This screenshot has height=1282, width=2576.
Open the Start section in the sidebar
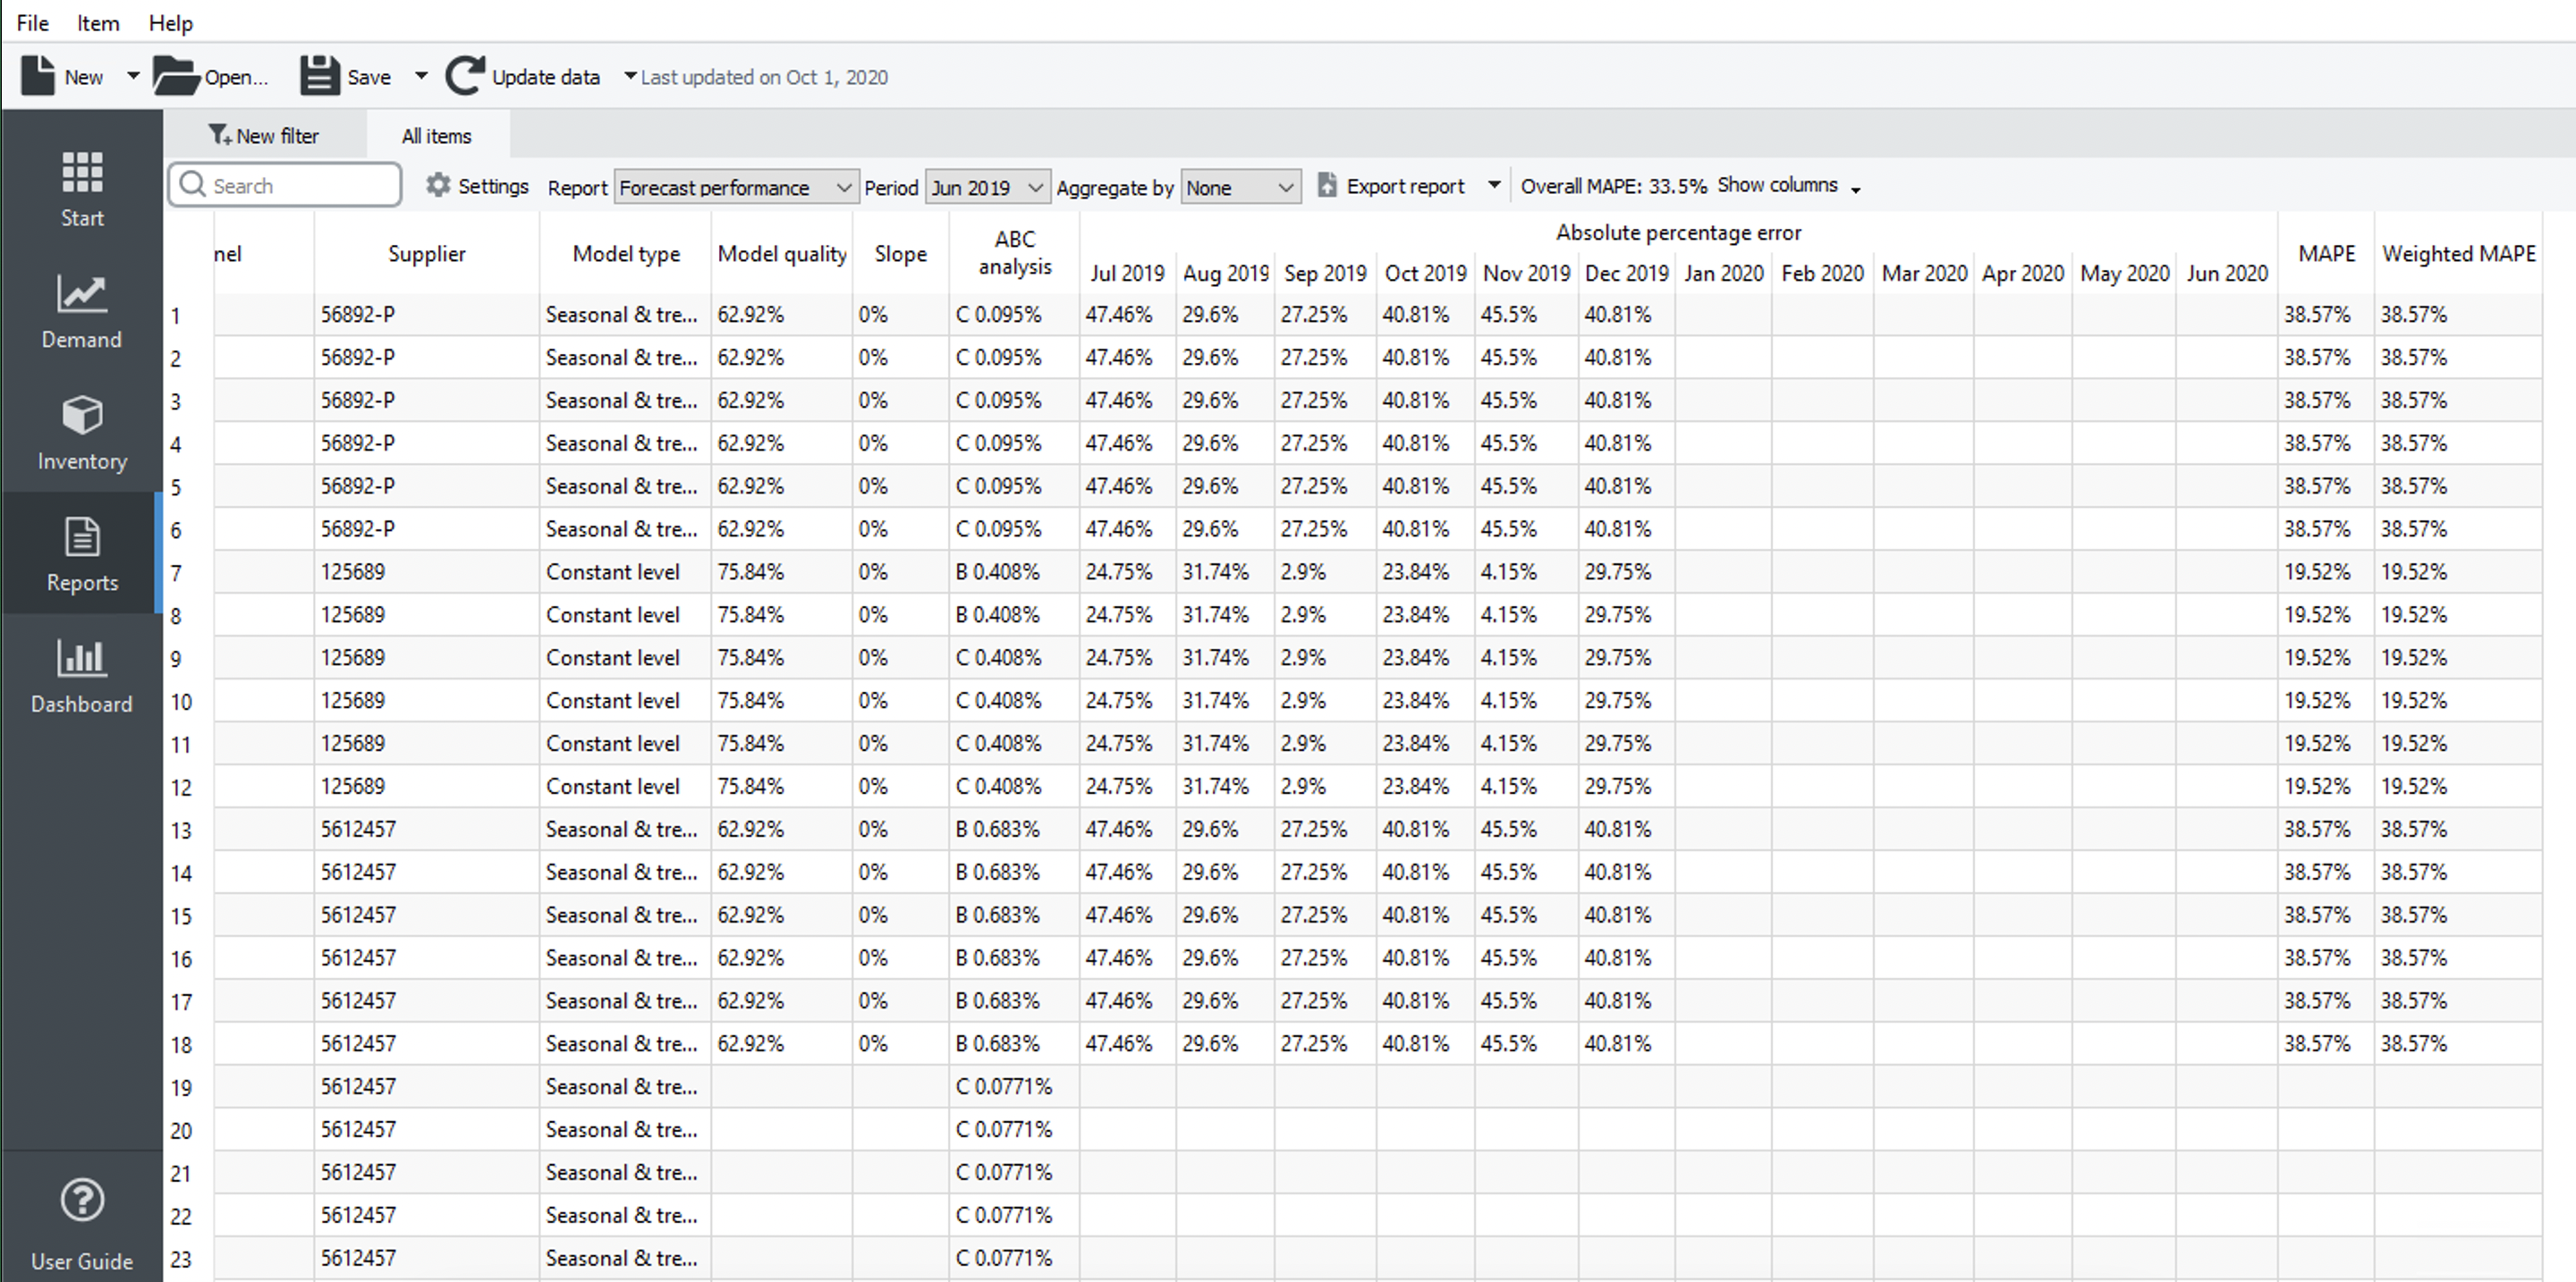[81, 189]
